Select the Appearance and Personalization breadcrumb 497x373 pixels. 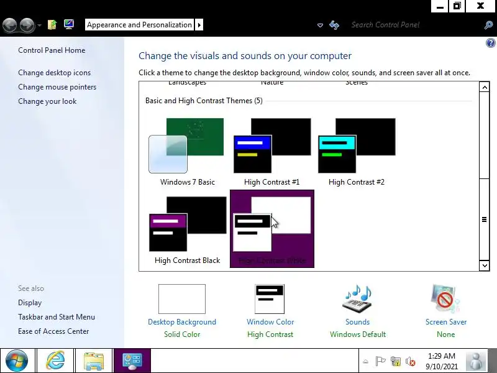[139, 25]
